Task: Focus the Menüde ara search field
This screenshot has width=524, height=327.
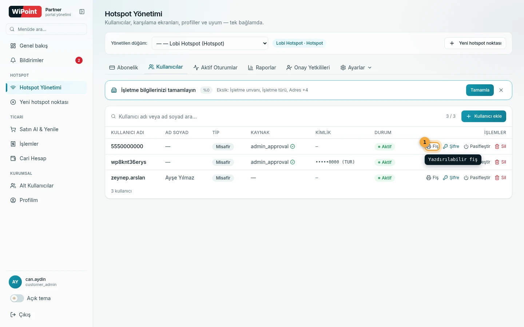Action: [46, 29]
